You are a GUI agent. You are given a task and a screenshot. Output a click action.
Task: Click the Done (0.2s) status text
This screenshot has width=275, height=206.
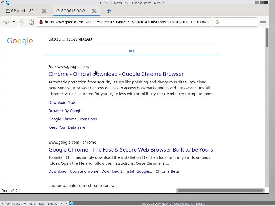point(11,191)
